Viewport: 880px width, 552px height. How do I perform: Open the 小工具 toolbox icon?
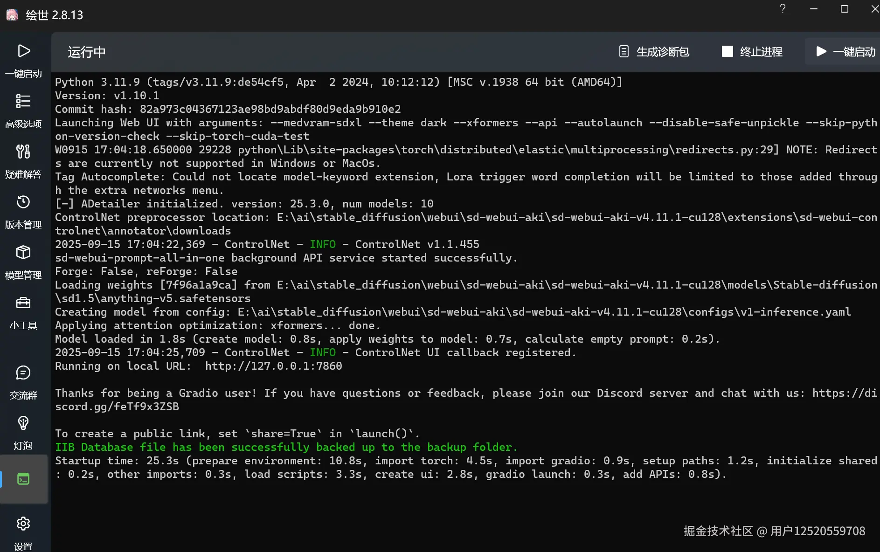(23, 303)
